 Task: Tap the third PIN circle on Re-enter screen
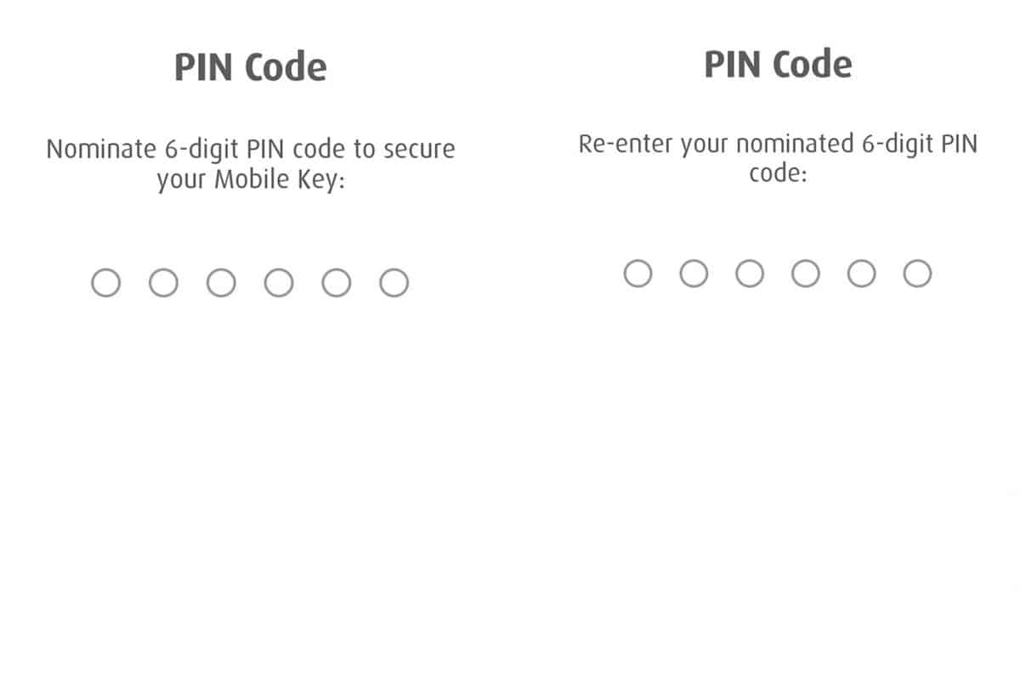tap(750, 274)
